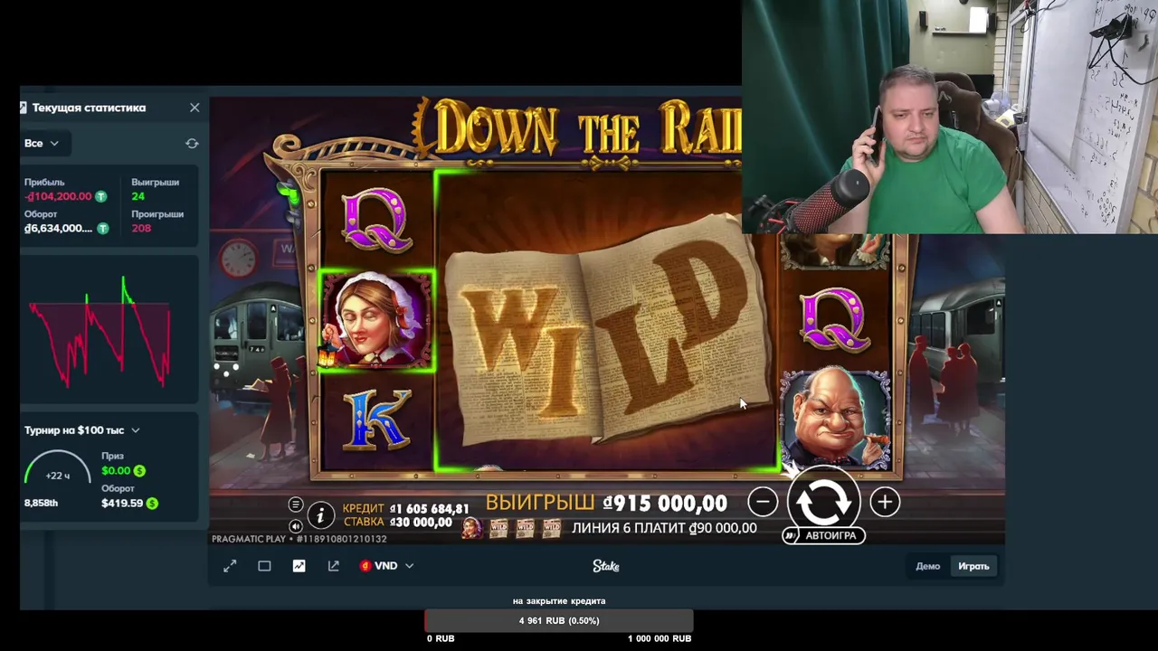Click the Проигрыши count 208
The image size is (1158, 651).
coord(141,228)
